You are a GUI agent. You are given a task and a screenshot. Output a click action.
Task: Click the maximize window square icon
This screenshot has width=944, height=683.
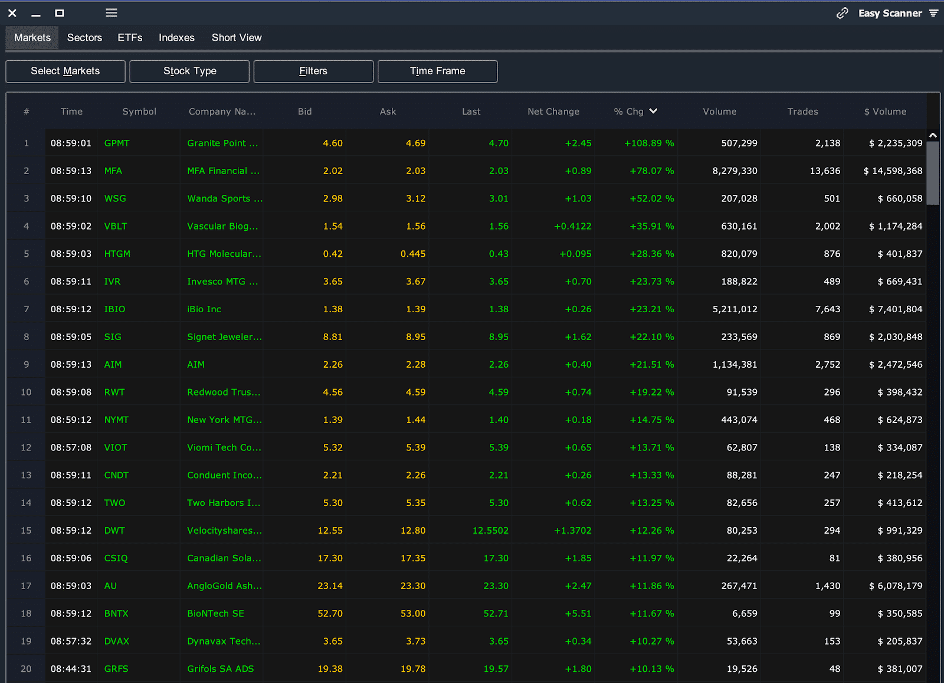(60, 13)
